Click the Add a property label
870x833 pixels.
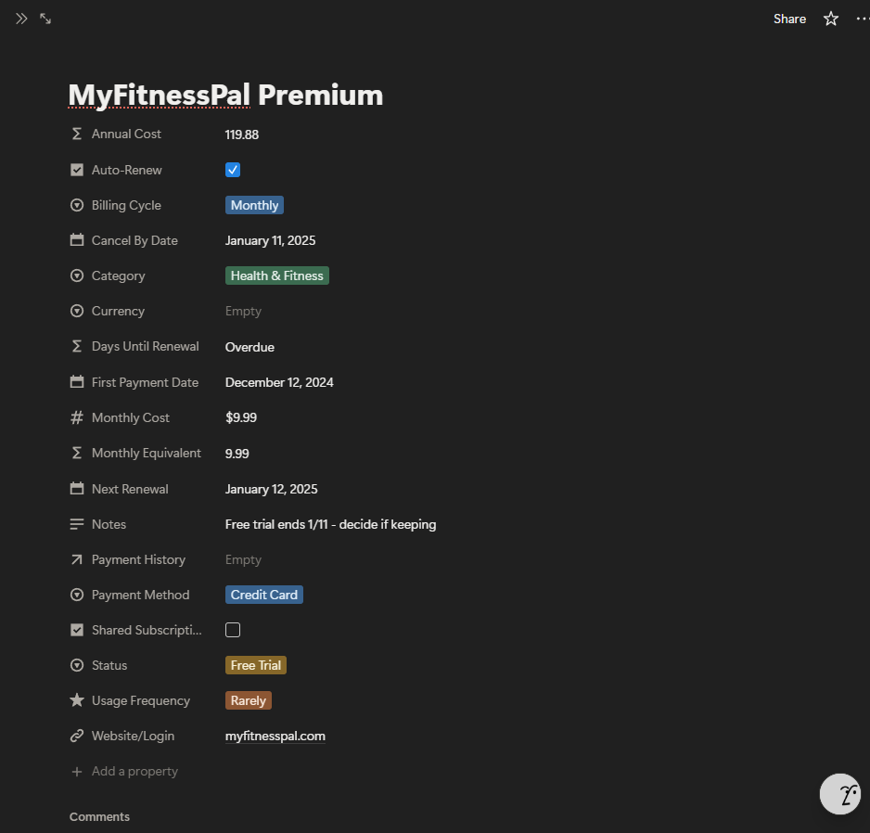[134, 772]
